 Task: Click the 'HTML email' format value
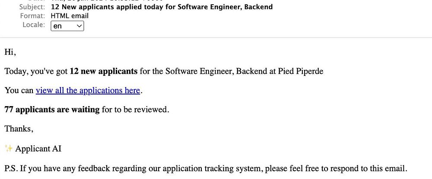(x=70, y=16)
